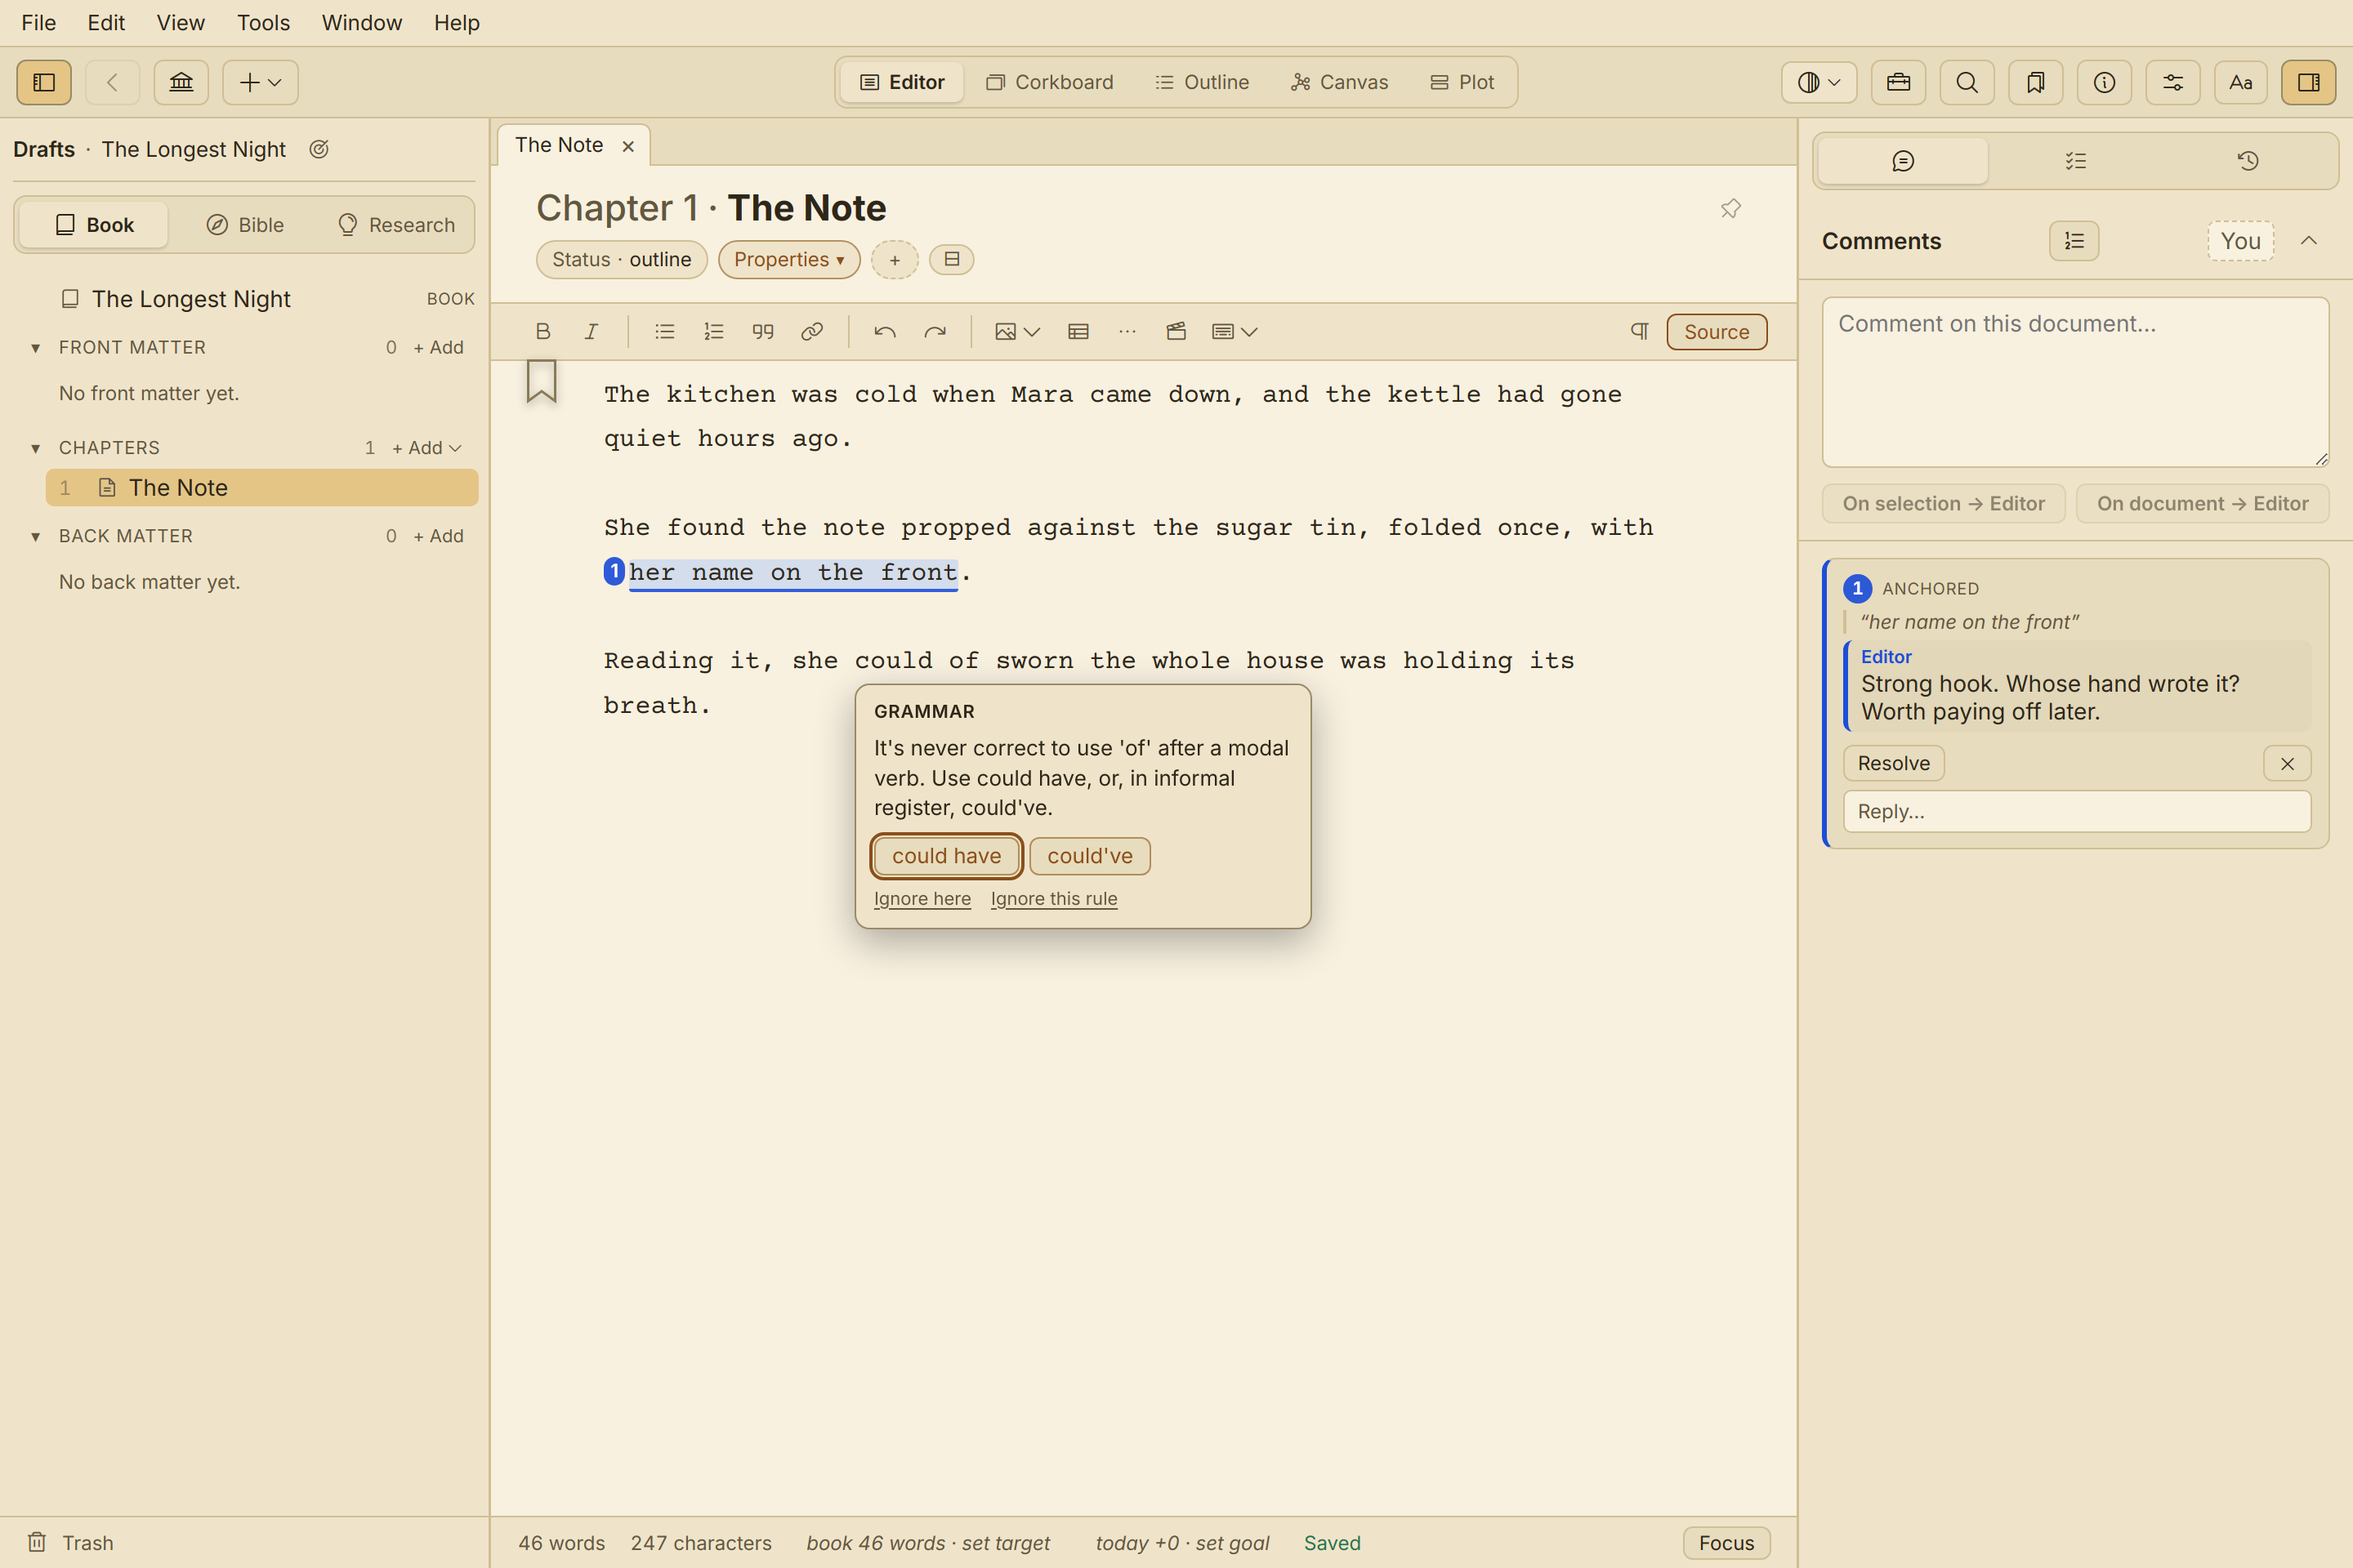The height and width of the screenshot is (1568, 2353).
Task: Switch to the Canvas view
Action: (x=1338, y=82)
